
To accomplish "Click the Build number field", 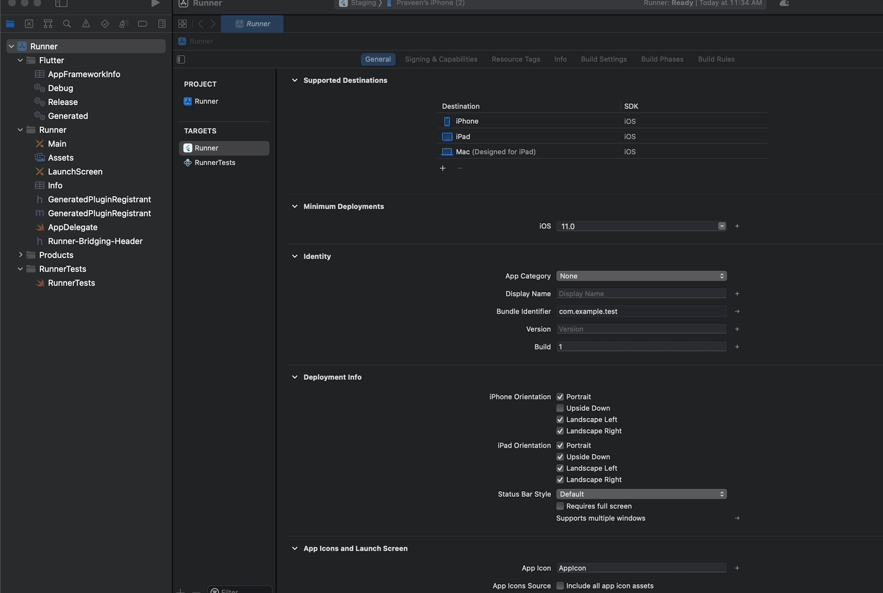I will pyautogui.click(x=641, y=347).
